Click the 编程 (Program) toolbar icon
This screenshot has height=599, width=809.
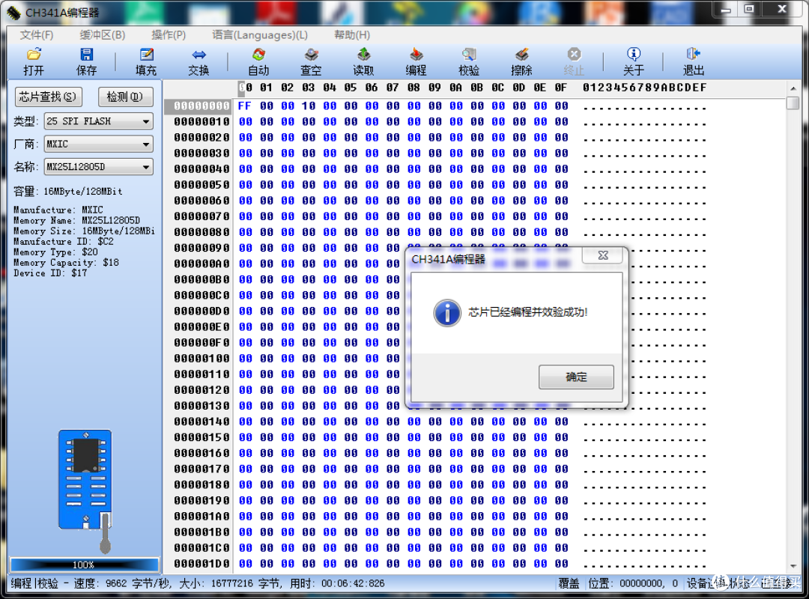tap(416, 61)
